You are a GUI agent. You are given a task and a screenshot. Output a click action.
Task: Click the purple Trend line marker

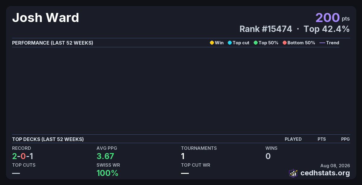(322, 43)
